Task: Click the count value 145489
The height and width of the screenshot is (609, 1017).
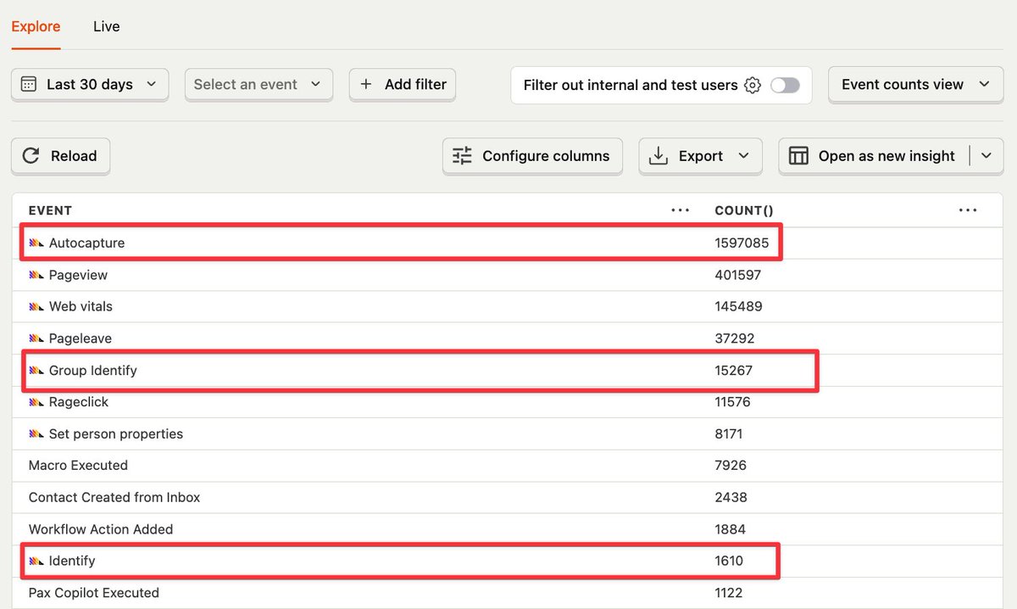Action: pos(739,306)
